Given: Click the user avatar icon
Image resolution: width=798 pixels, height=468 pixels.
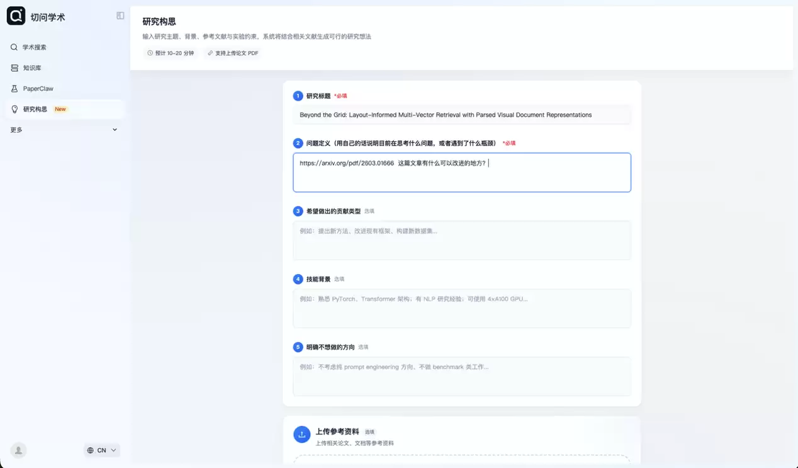Looking at the screenshot, I should coord(18,450).
